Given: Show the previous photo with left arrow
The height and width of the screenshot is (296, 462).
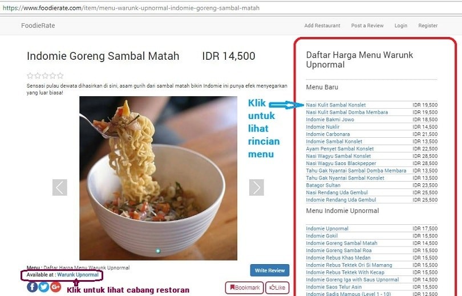Looking at the screenshot, I should pos(60,187).
